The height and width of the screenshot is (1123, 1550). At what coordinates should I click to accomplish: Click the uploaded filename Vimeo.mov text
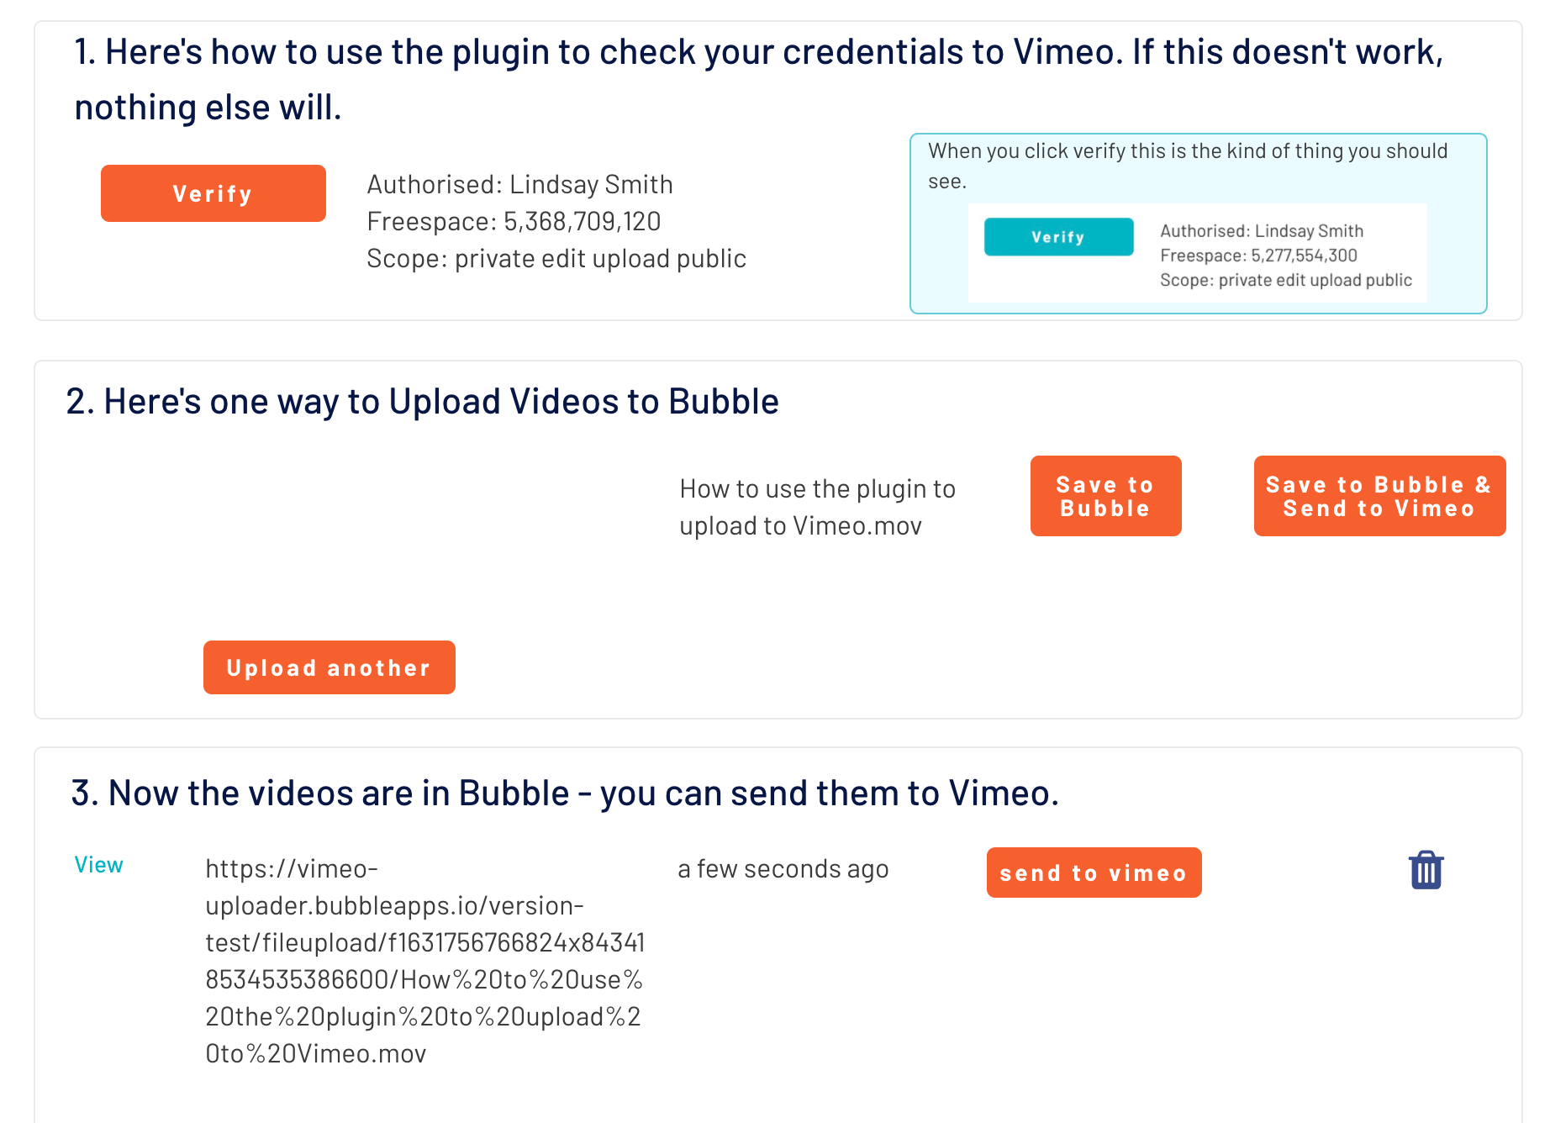(x=817, y=507)
